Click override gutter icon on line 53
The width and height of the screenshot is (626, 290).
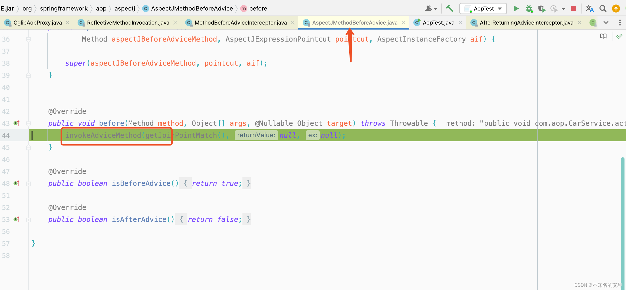click(x=17, y=219)
